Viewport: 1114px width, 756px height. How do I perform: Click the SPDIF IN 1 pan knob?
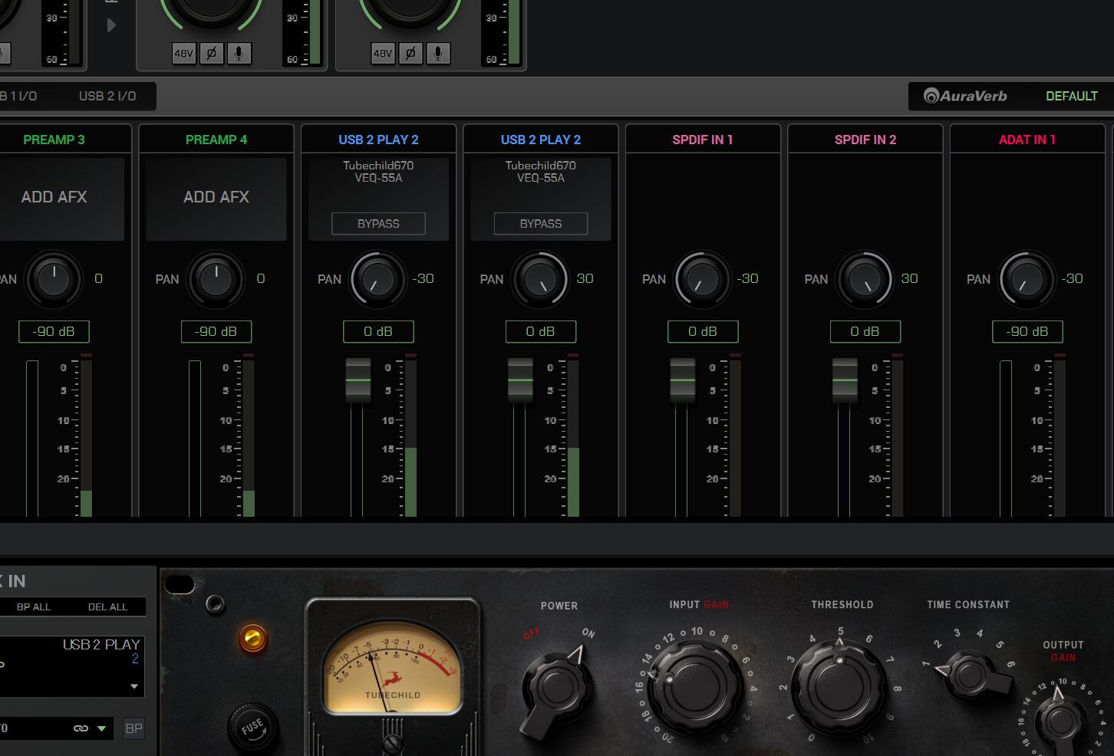click(703, 279)
